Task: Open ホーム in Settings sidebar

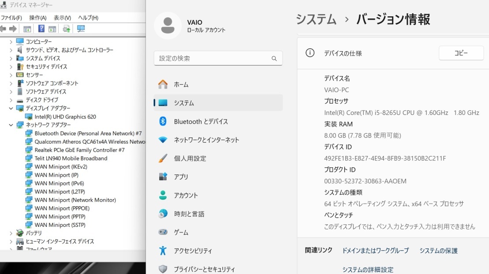Action: (218, 85)
